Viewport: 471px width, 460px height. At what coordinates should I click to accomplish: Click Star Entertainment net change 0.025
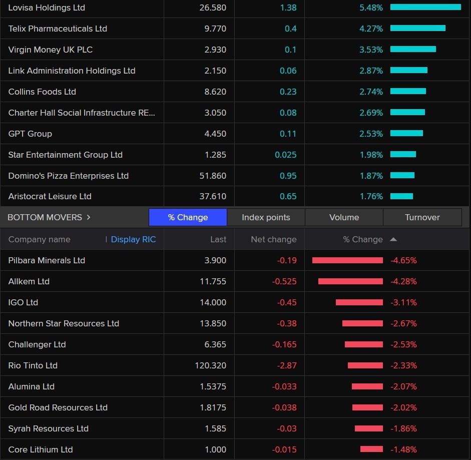[286, 155]
